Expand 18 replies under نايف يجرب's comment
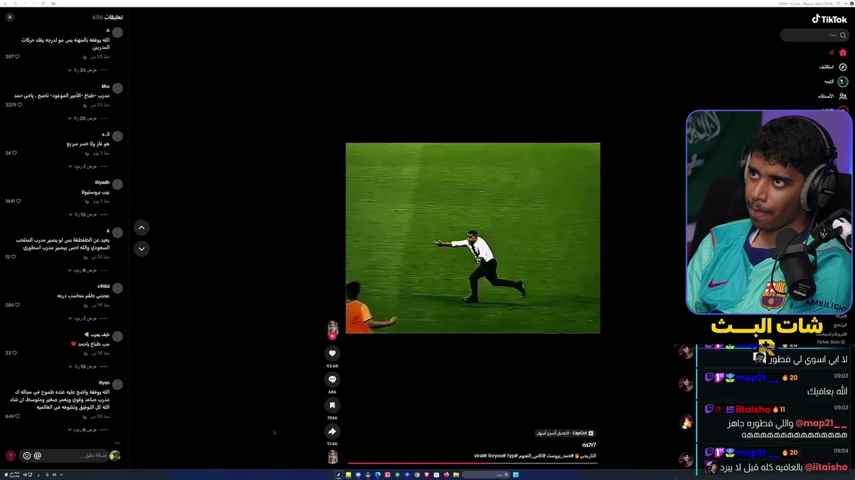Screen dimensions: 855x480 83,367
